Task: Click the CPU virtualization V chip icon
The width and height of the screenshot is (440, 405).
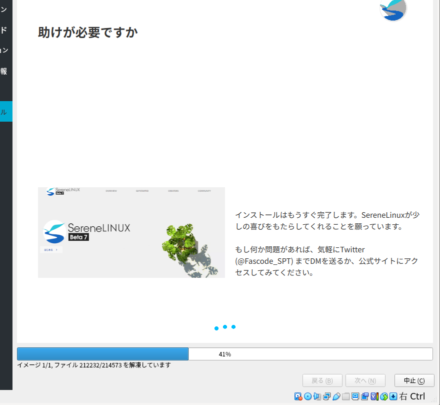Action: (x=374, y=396)
